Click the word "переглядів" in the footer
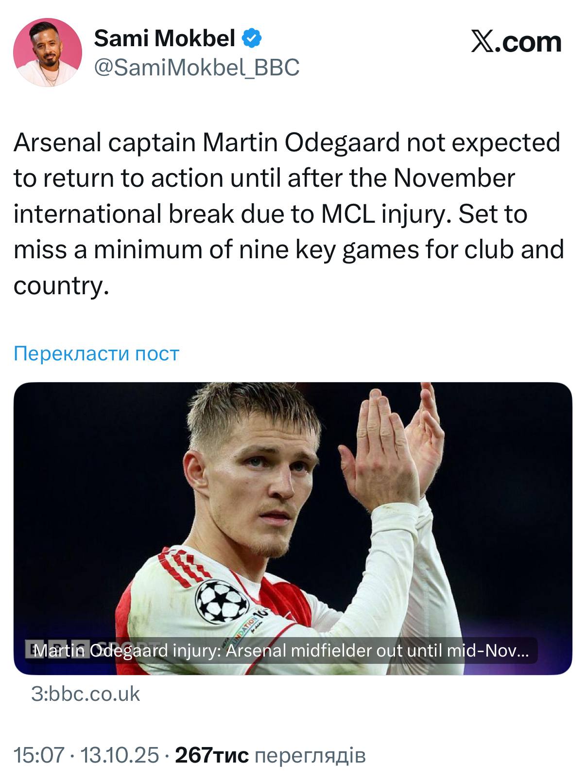 click(x=310, y=755)
